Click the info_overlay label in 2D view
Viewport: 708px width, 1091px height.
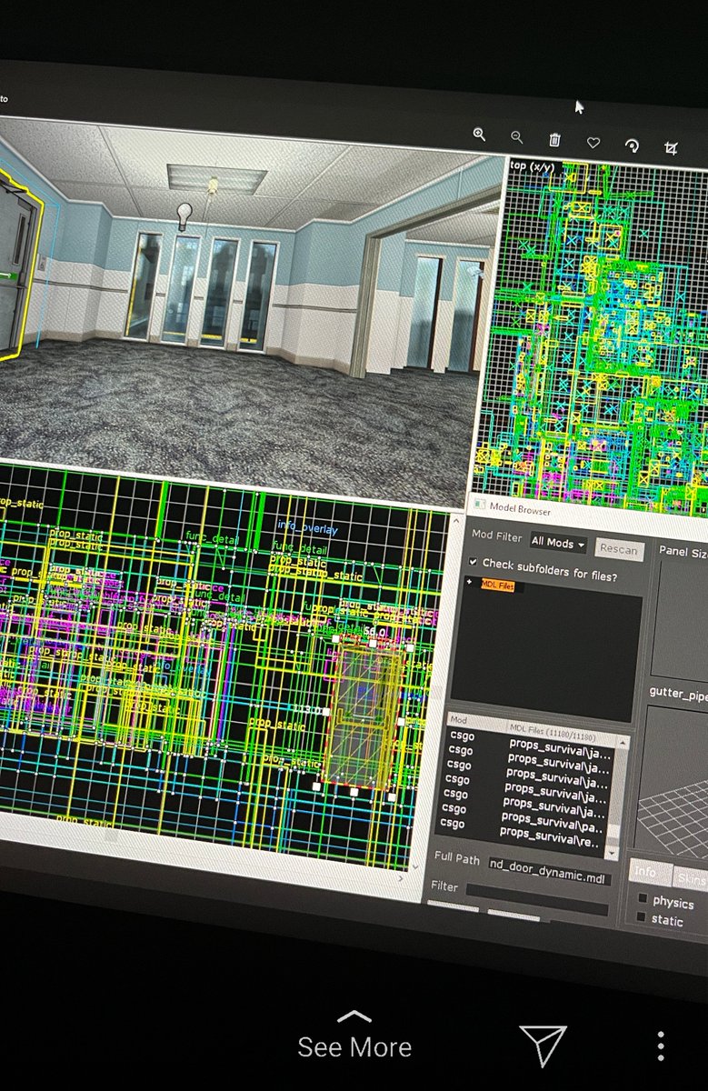click(307, 529)
